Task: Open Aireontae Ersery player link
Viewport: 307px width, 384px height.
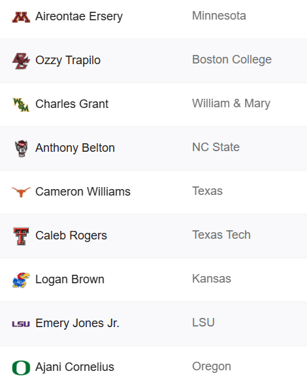Action: 79,16
